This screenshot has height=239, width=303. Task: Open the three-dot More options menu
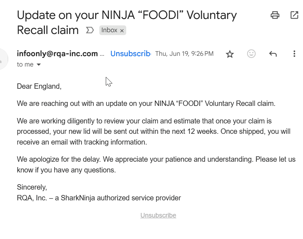294,54
